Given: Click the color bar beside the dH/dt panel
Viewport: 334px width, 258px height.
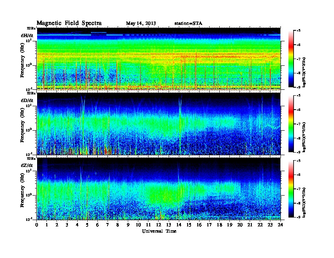Looking at the screenshot, I should pos(291,59).
